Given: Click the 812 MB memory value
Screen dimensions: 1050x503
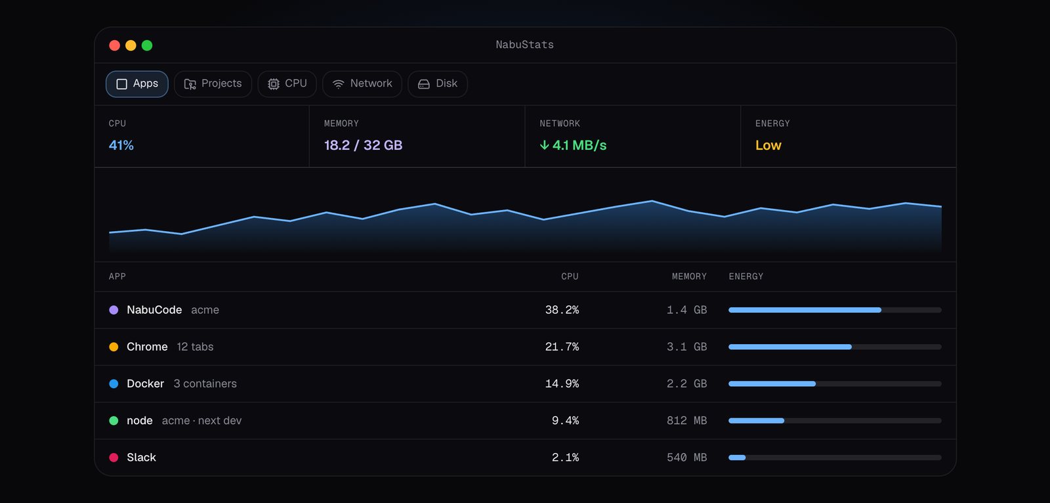Looking at the screenshot, I should (687, 420).
